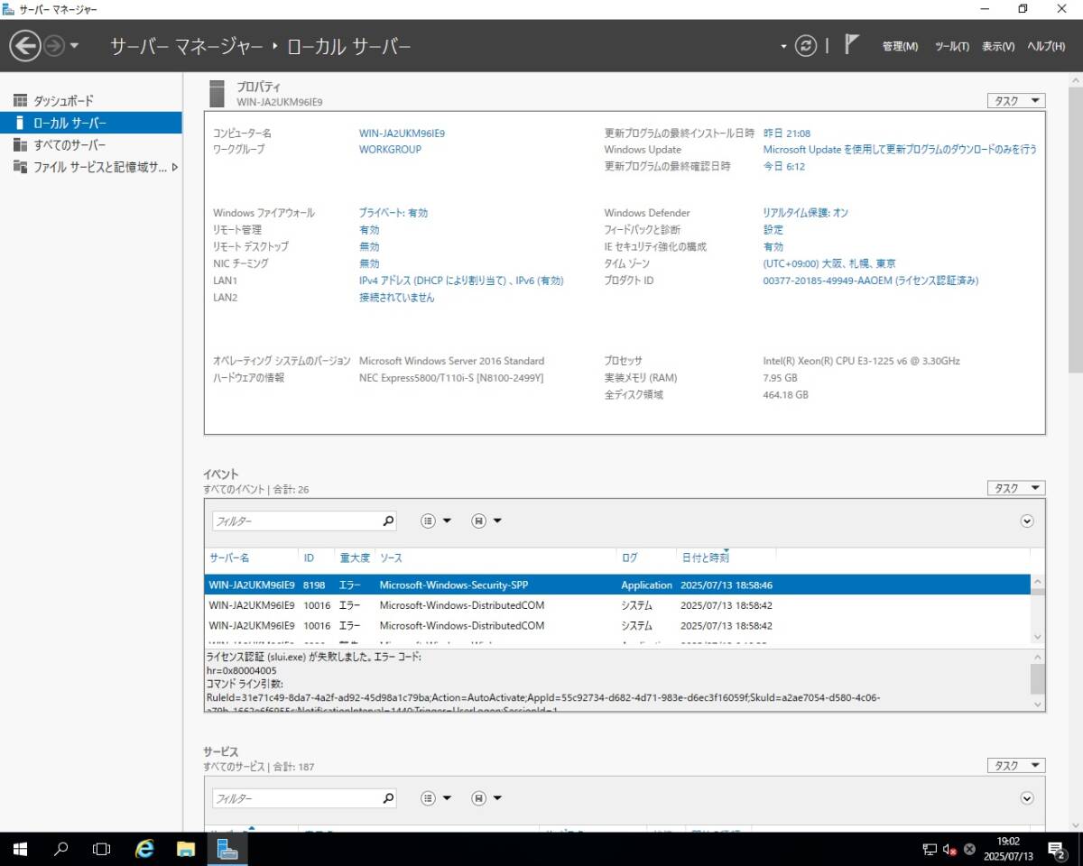This screenshot has height=866, width=1083.
Task: Select ローカル サーバー in the sidebar
Action: [x=91, y=123]
